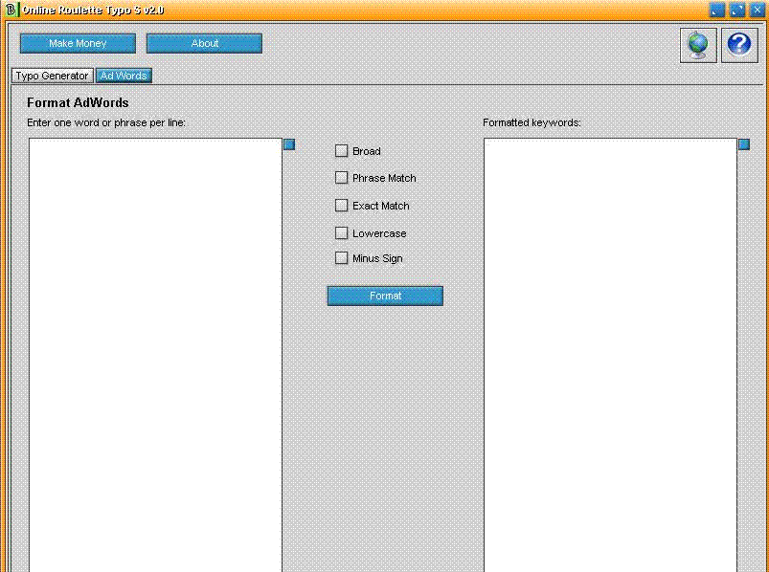Open the globe website icon
769x572 pixels.
(698, 45)
